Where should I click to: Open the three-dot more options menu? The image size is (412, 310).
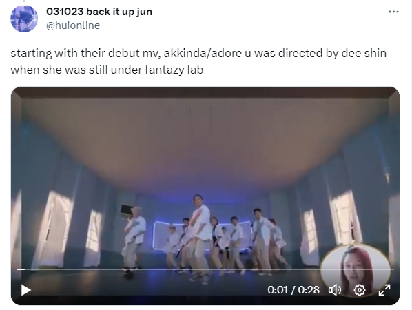pyautogui.click(x=393, y=12)
